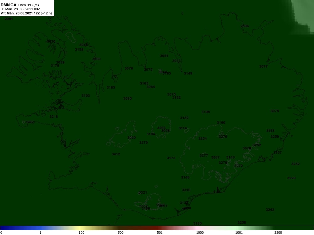Select the map value 3084

(x=151, y=87)
